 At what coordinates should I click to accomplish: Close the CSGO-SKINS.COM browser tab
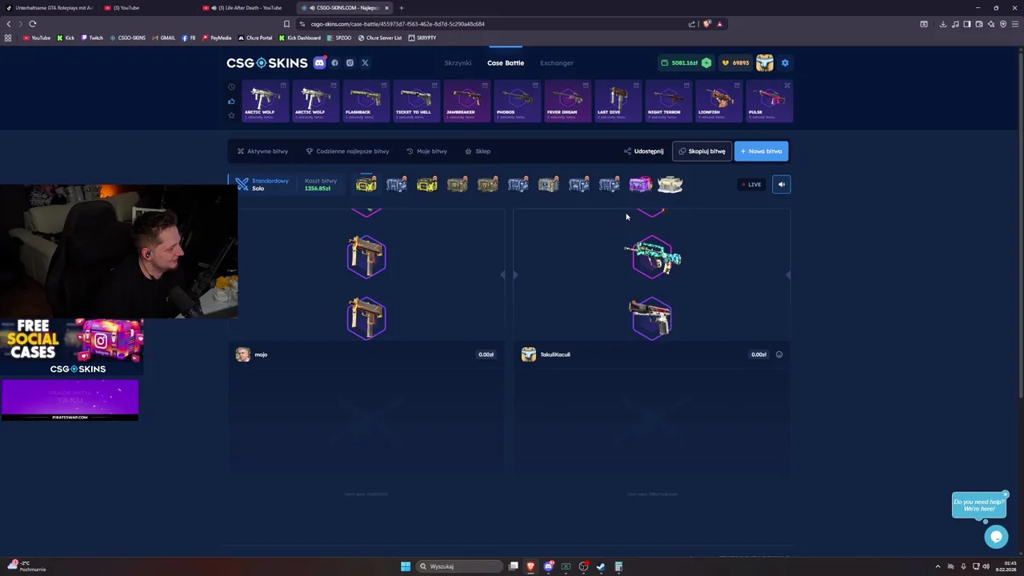point(386,8)
